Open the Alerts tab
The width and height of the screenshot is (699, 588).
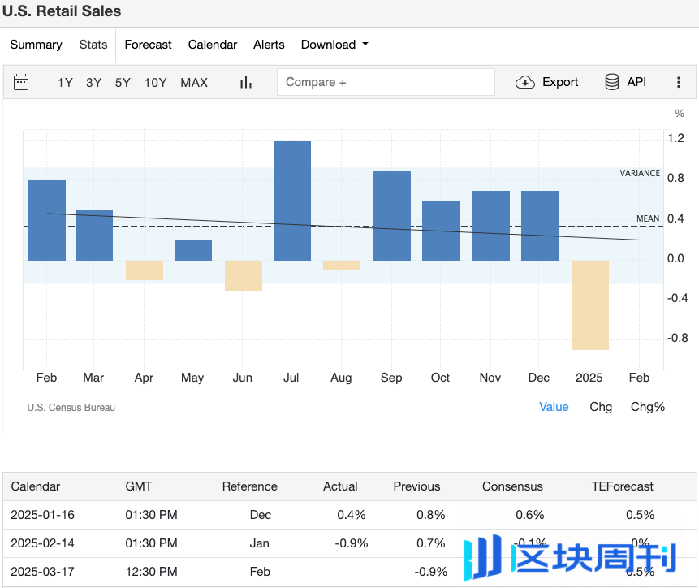269,45
